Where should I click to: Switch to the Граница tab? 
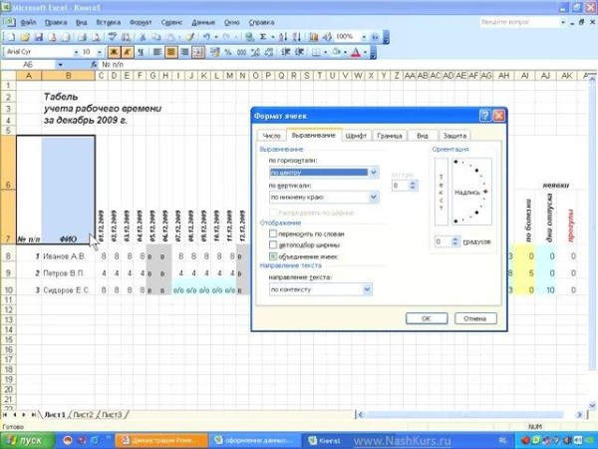(390, 136)
